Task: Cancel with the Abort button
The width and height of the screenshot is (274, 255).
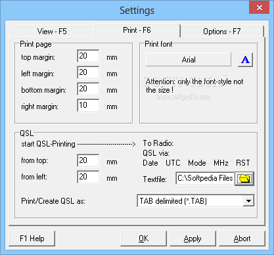Action: pyautogui.click(x=242, y=239)
